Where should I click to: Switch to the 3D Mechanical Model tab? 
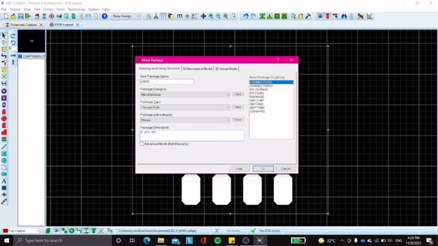pyautogui.click(x=197, y=68)
